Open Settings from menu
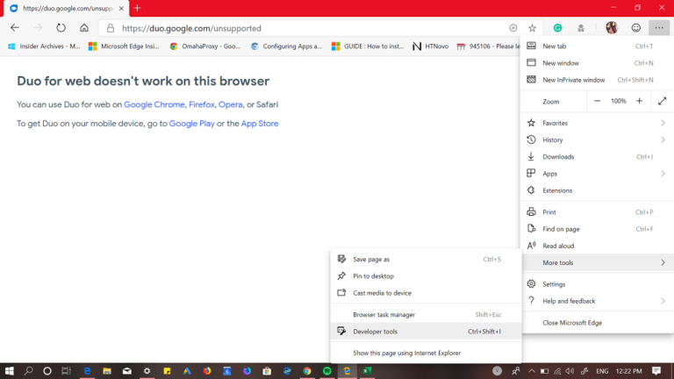Viewport: 674px width, 379px height. [x=597, y=284]
